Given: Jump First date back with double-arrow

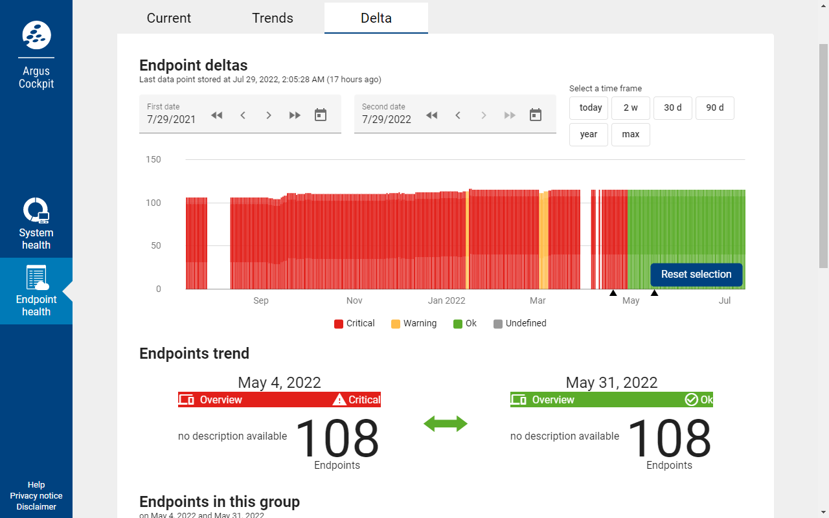Looking at the screenshot, I should point(217,115).
